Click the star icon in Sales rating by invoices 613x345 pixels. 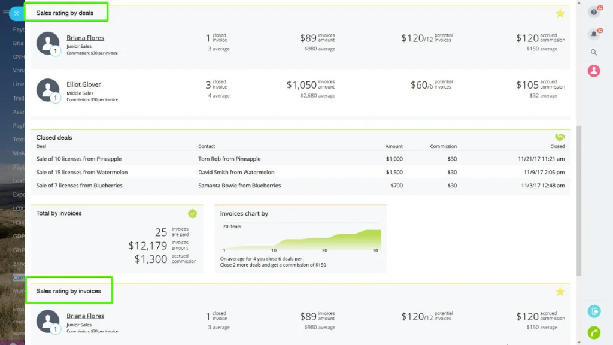coord(560,292)
